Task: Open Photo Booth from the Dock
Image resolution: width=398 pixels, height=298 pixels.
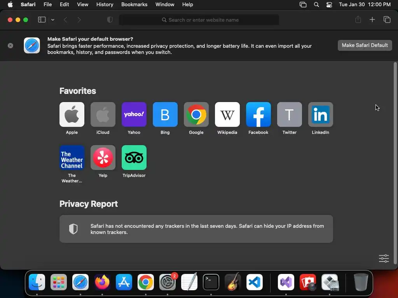Action: click(308, 282)
